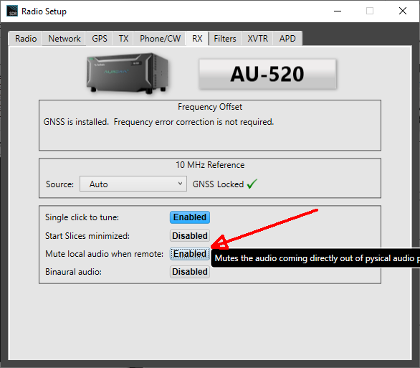Toggle Mute local audio when remote
420x368 pixels.
pyautogui.click(x=190, y=254)
